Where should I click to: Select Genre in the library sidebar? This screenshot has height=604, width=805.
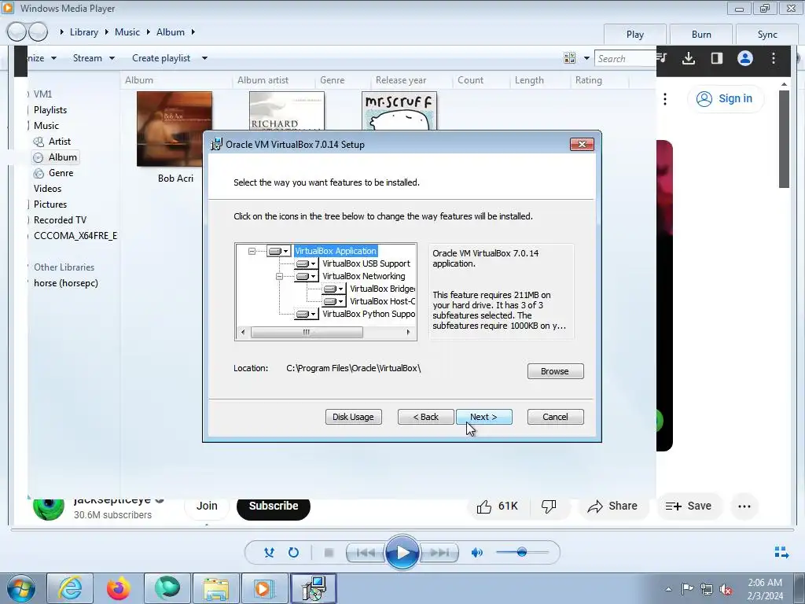pyautogui.click(x=61, y=173)
